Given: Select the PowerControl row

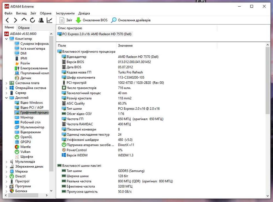Looking at the screenshot, I should click(92, 150).
